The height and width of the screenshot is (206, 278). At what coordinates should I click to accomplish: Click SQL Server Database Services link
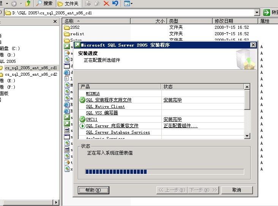(118, 132)
